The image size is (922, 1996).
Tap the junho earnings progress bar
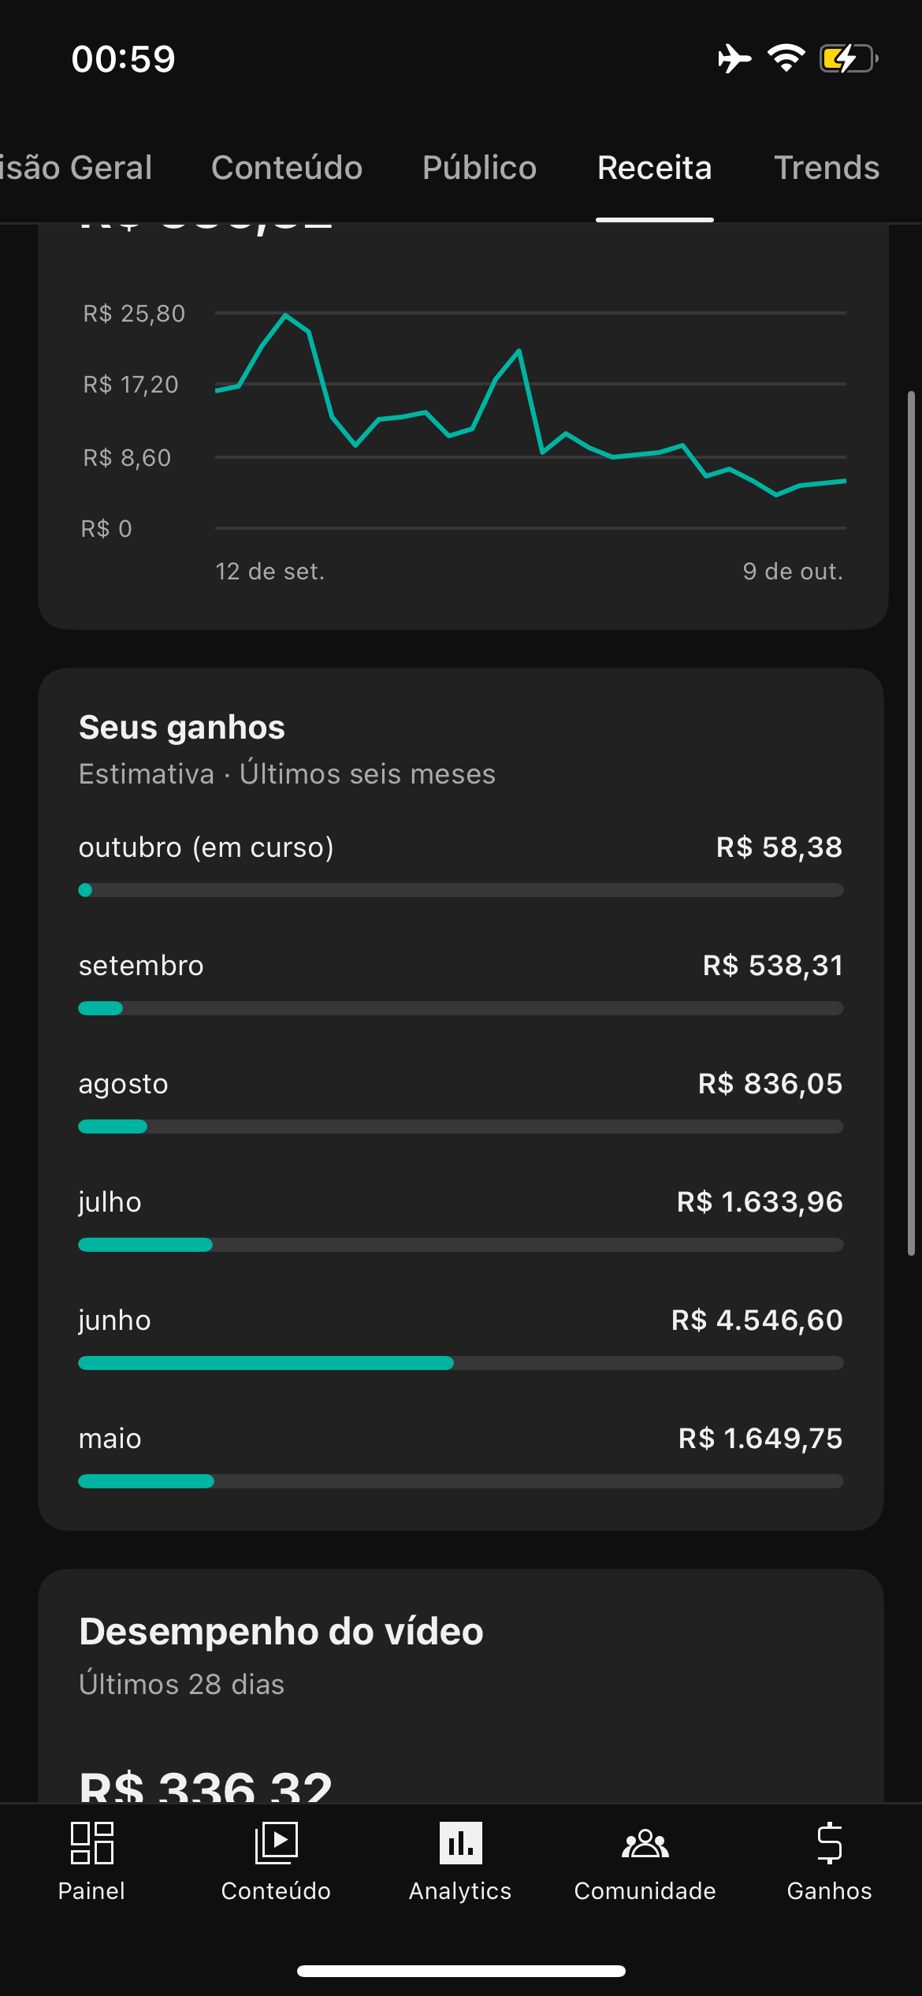click(460, 1363)
